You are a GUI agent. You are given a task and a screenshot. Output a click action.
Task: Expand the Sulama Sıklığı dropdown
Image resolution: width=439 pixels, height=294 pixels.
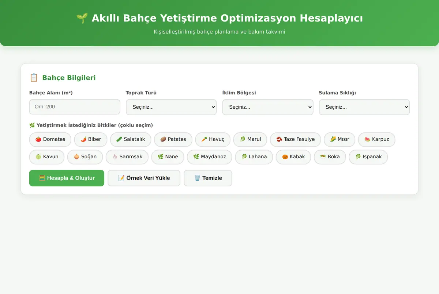(x=364, y=107)
